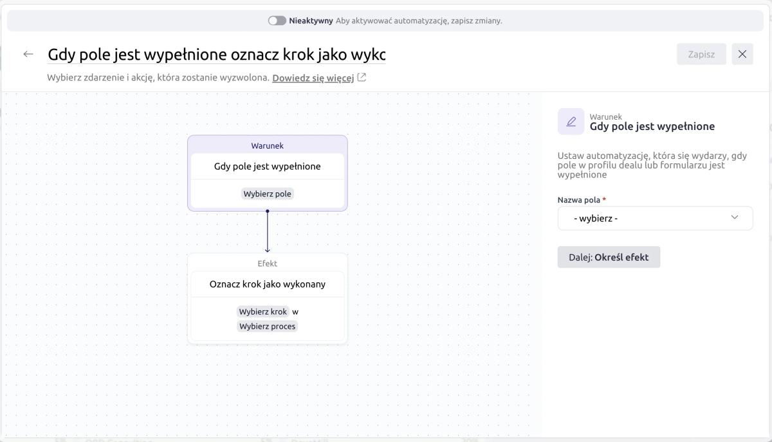This screenshot has width=772, height=442.
Task: Click the side panel heading 'Gdy pole jest wypełnione'
Action: (652, 127)
